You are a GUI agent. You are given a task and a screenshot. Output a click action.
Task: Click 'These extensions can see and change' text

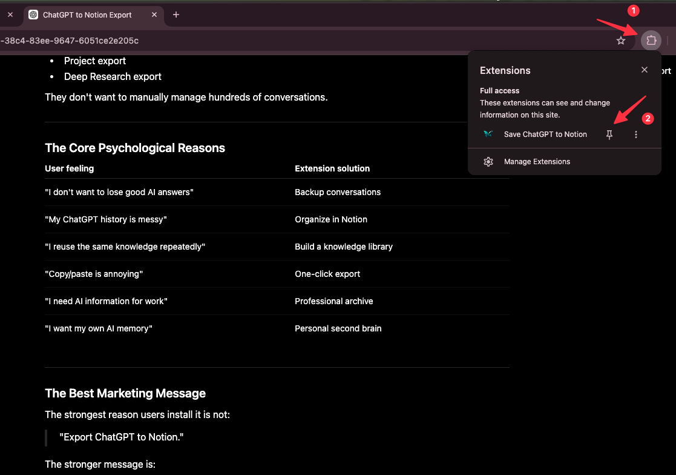[545, 103]
